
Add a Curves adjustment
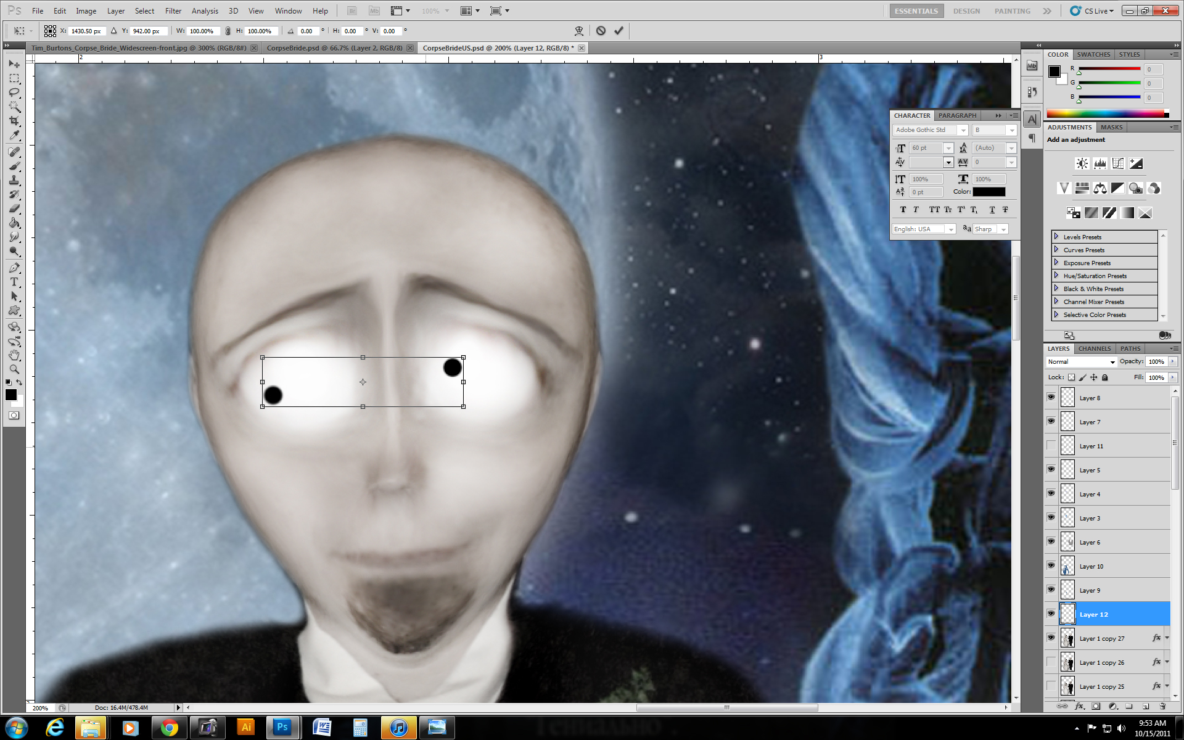click(1117, 163)
